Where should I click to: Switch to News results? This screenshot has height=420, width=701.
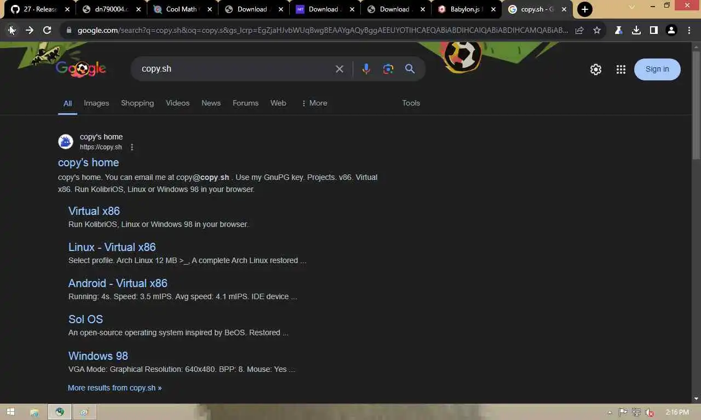[211, 103]
